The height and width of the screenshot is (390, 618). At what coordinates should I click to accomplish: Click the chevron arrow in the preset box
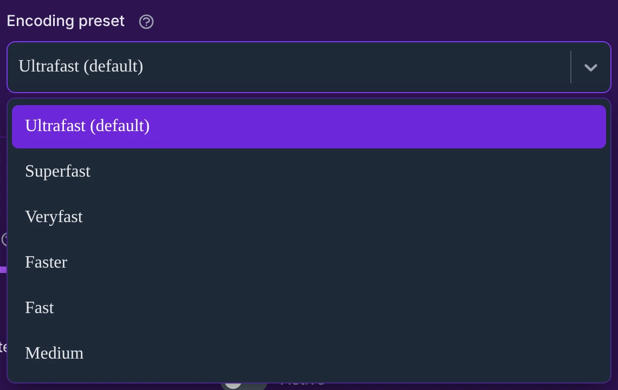590,68
